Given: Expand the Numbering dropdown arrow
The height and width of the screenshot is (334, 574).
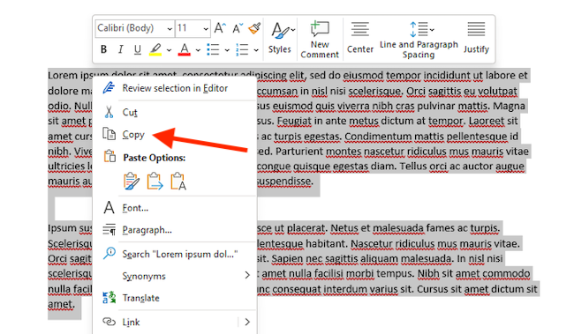Looking at the screenshot, I should [x=256, y=50].
